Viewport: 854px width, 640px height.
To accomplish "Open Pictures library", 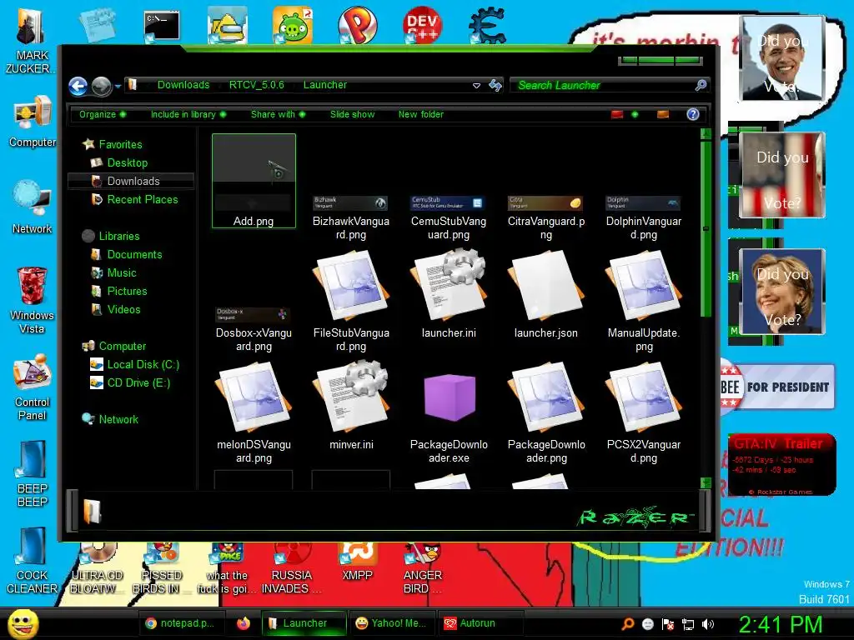I will (127, 291).
